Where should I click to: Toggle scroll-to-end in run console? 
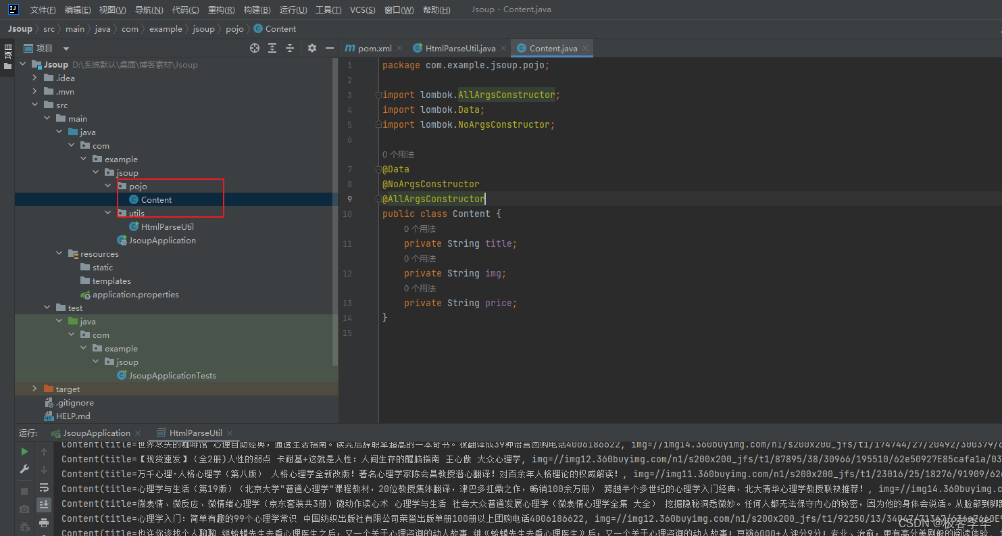coord(44,504)
